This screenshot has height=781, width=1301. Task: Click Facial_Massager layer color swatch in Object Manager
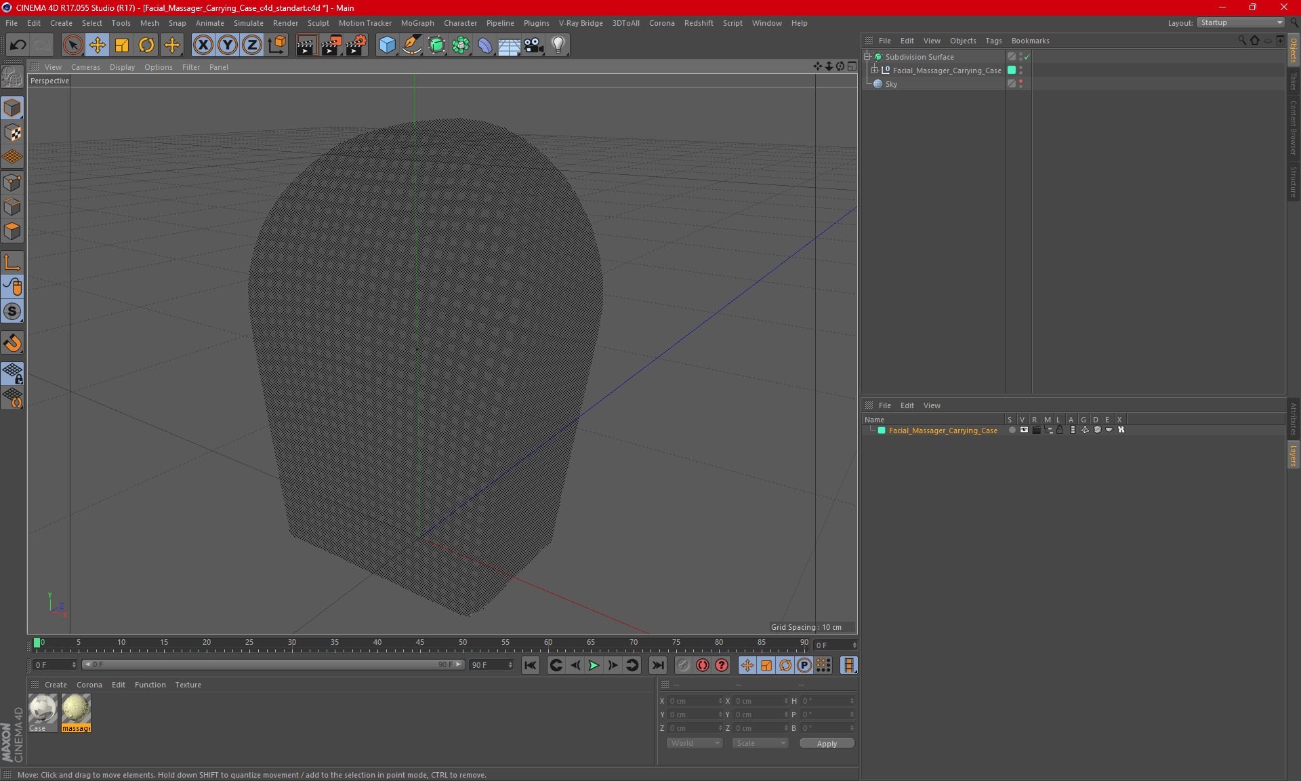(1012, 70)
